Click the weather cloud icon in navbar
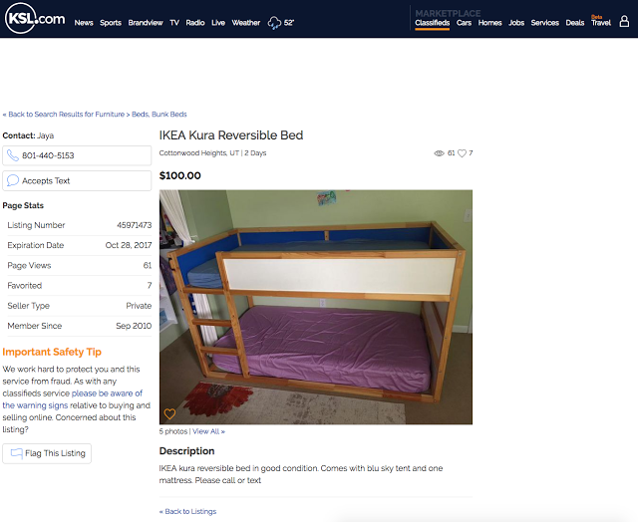Viewport: 638px width, 522px height. [x=274, y=22]
